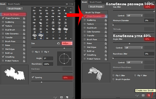Open Angle Jitter Control dropdown
Screen dimensions: 156x99
[x=133, y=48]
